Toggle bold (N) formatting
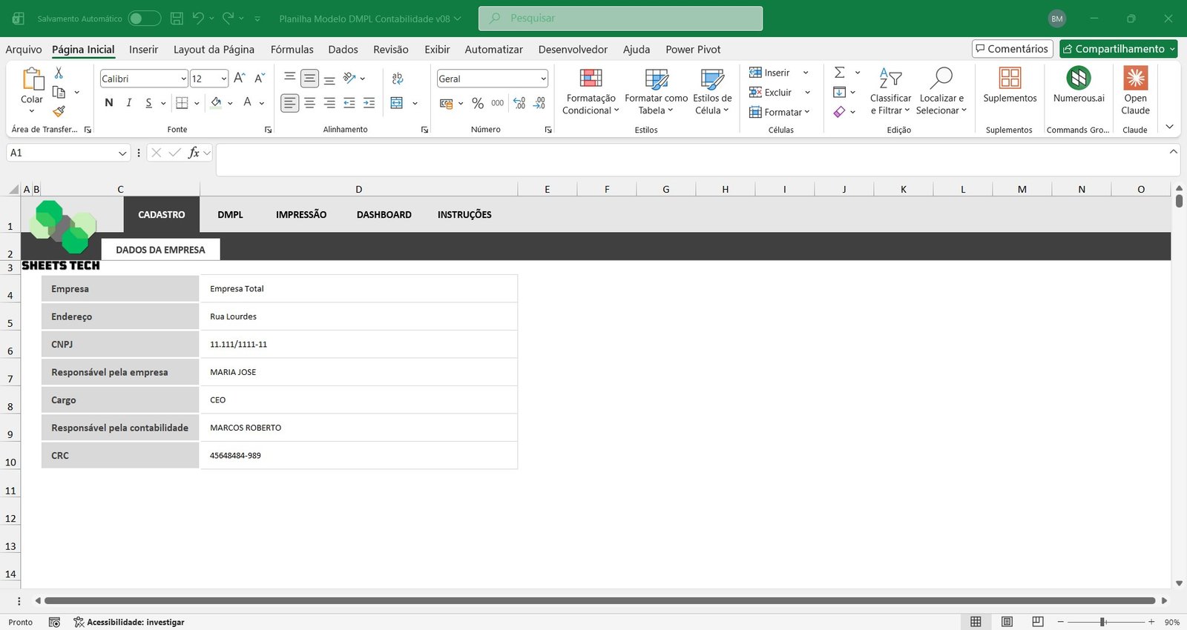Screen dimensions: 1187x630 109,103
